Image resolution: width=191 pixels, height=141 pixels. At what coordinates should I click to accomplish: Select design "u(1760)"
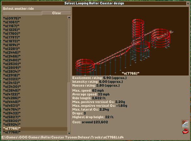pos(35,34)
